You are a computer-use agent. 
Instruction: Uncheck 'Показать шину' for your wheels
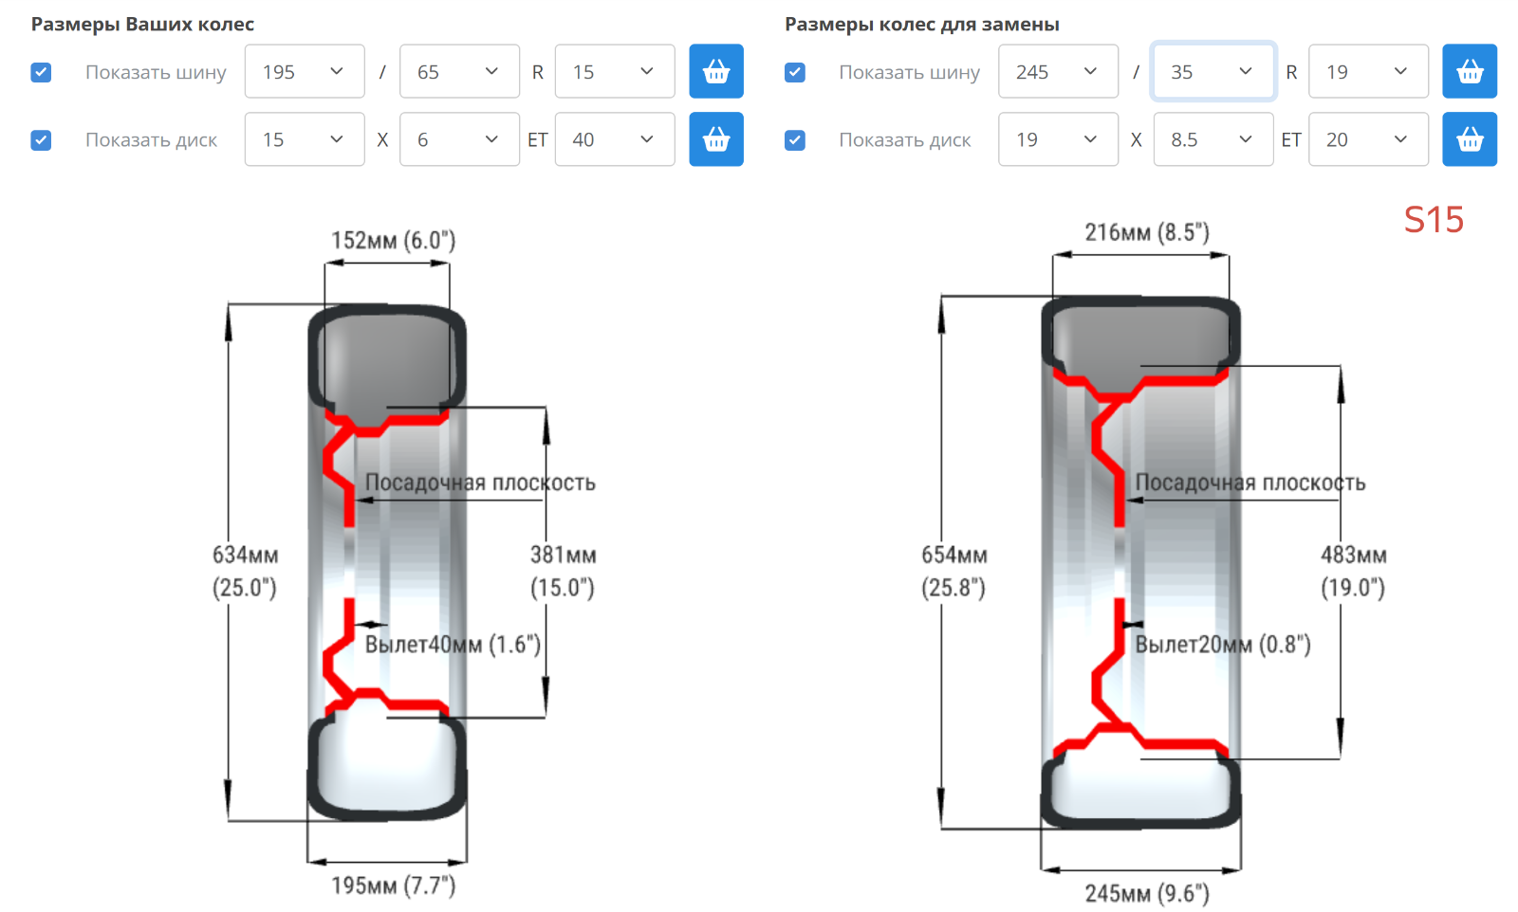click(x=41, y=72)
